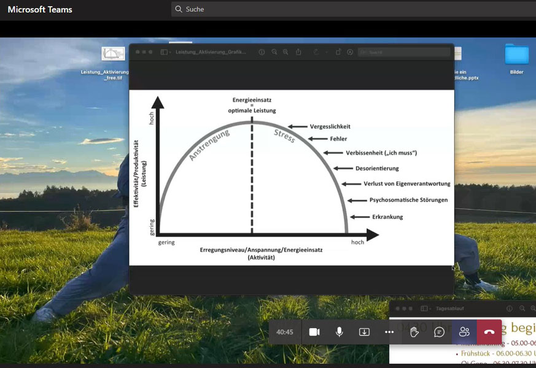536x368 pixels.
Task: Click the Erkrankung label in the graphic
Action: pyautogui.click(x=387, y=217)
